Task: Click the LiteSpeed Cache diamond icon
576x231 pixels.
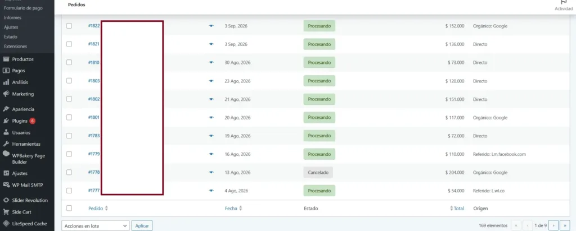Action: (6, 224)
